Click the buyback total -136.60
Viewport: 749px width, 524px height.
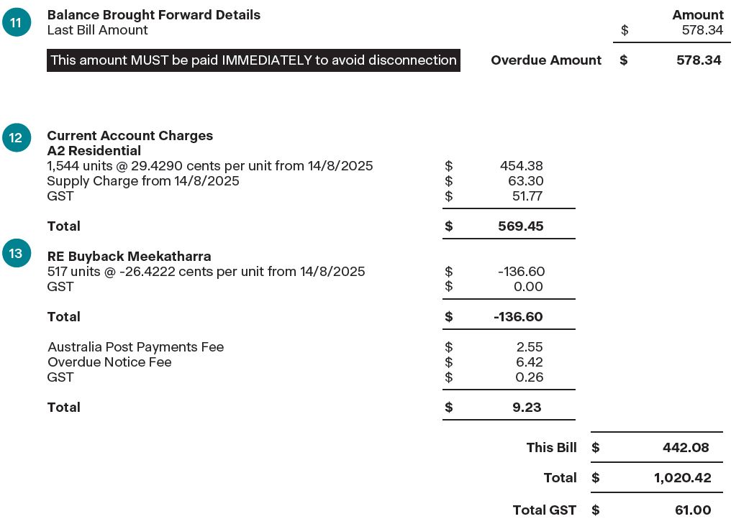click(x=518, y=317)
